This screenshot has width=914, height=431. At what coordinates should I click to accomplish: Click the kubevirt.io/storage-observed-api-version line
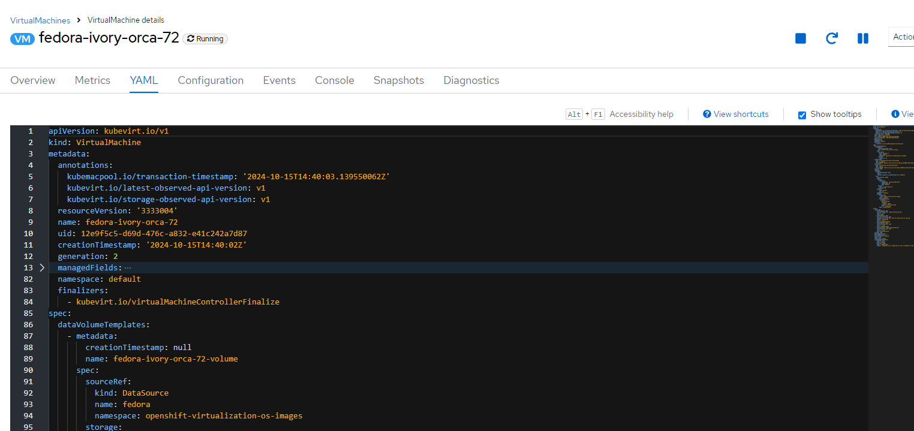click(169, 200)
